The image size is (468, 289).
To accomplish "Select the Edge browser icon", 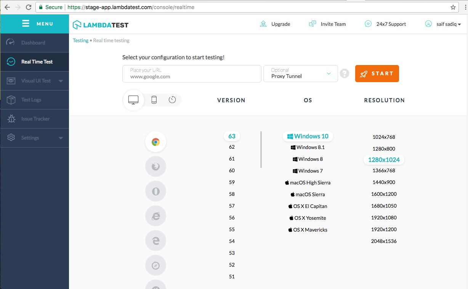I will point(155,241).
